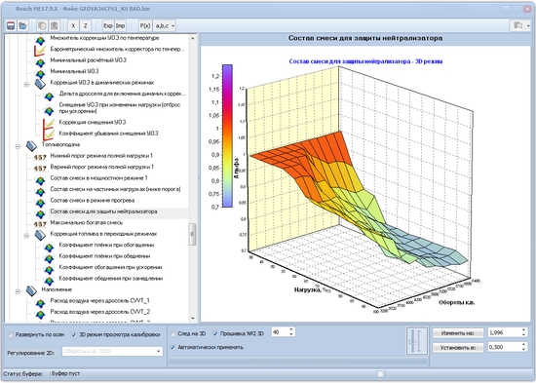Viewport: 536px width, 383px height.
Task: Click the vertical slider beside Изменить на
Action: [x=417, y=341]
